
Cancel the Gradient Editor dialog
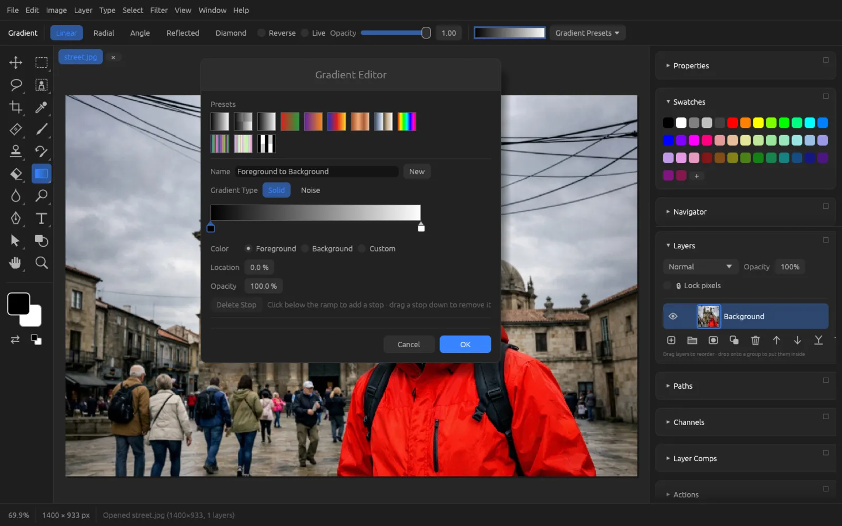[x=408, y=345]
